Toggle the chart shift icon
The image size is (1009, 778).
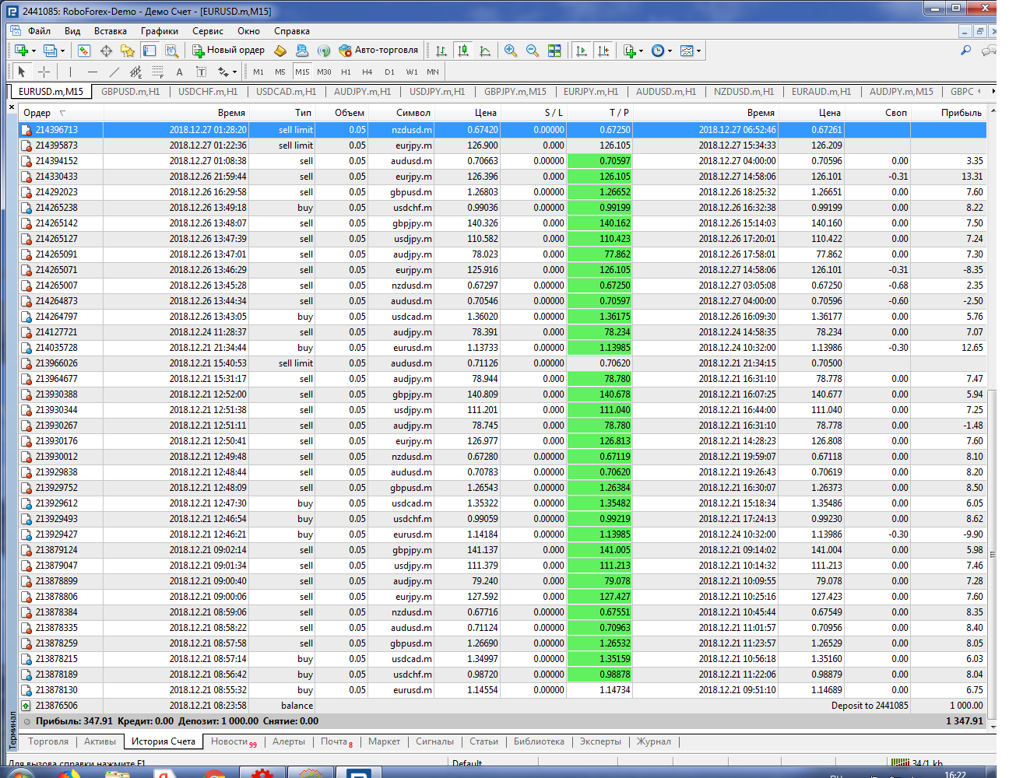coord(603,51)
